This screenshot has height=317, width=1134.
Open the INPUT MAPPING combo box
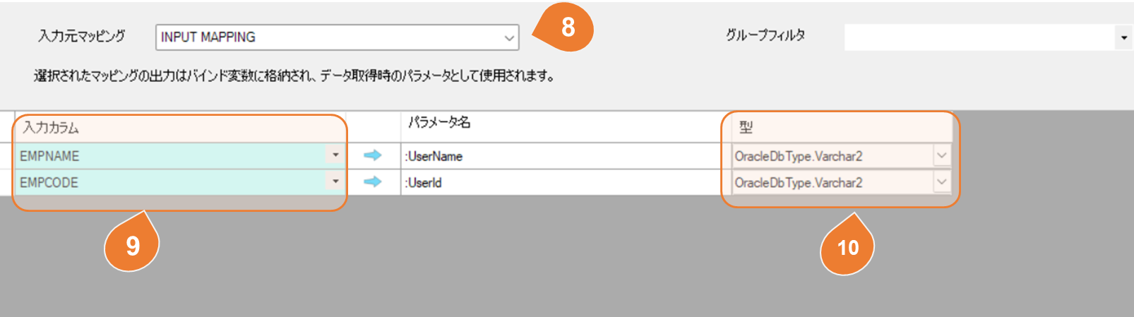coord(337,37)
